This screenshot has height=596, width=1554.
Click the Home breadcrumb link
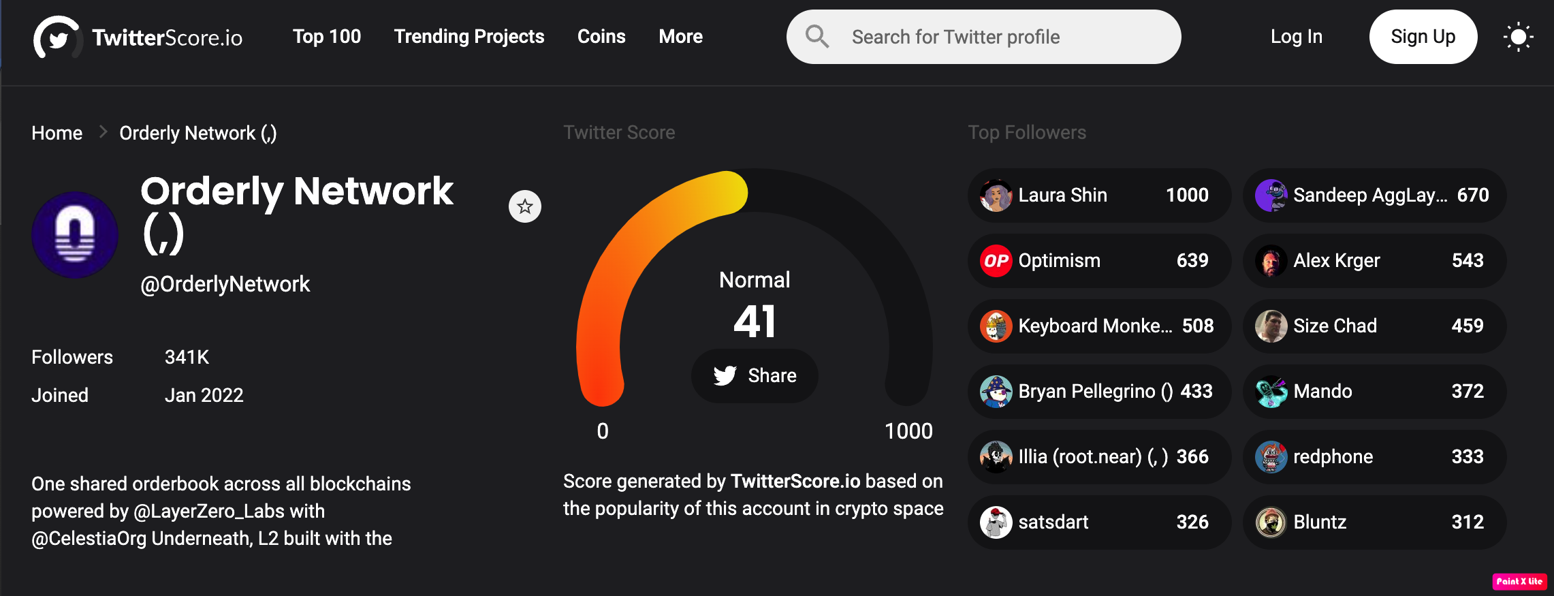[x=57, y=133]
